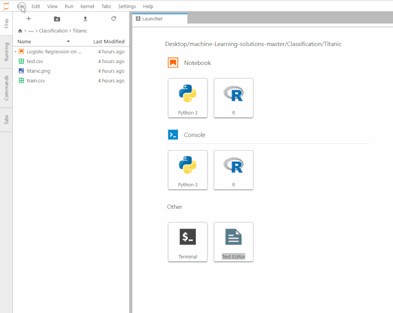Click the Launcher tab icon
The width and height of the screenshot is (393, 313).
click(138, 18)
